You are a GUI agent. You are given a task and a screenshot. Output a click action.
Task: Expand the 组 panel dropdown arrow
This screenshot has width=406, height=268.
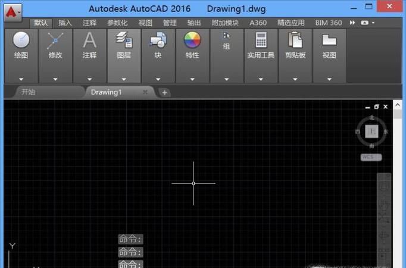227,79
